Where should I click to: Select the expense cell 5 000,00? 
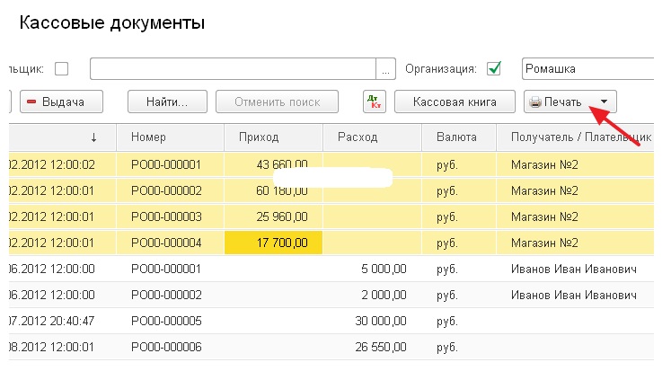372,269
